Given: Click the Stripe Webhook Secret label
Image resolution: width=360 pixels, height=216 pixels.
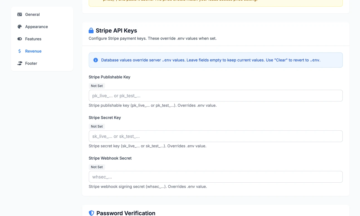Looking at the screenshot, I should point(110,158).
